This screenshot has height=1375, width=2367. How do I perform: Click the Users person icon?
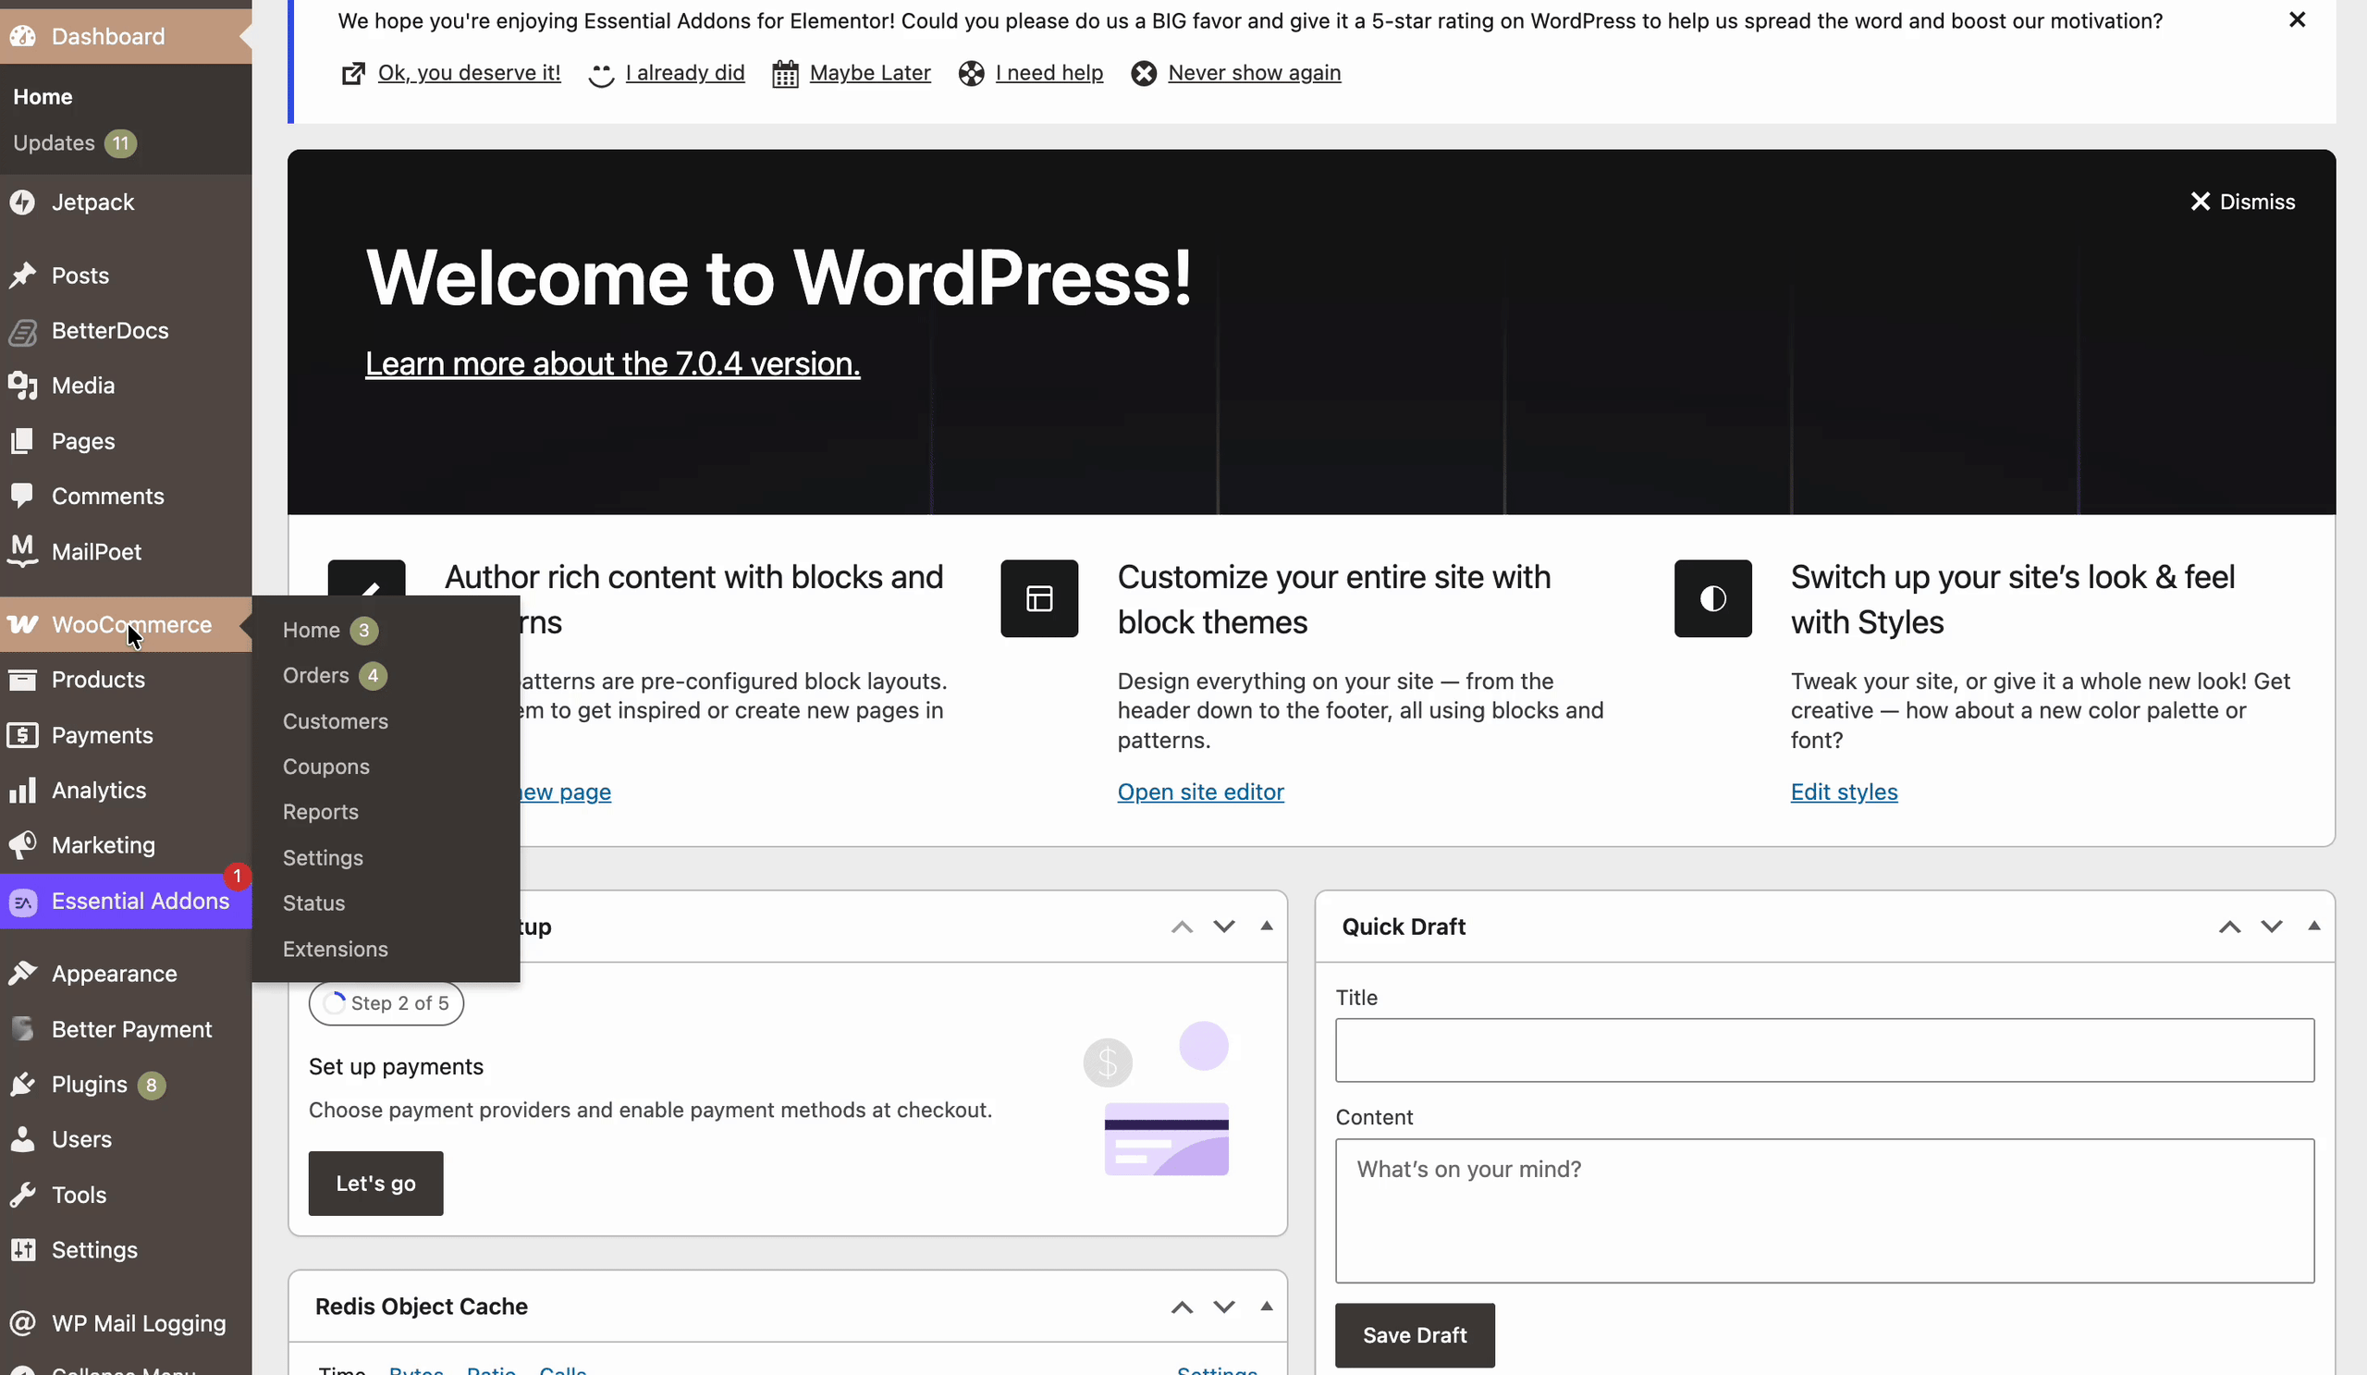(22, 1138)
